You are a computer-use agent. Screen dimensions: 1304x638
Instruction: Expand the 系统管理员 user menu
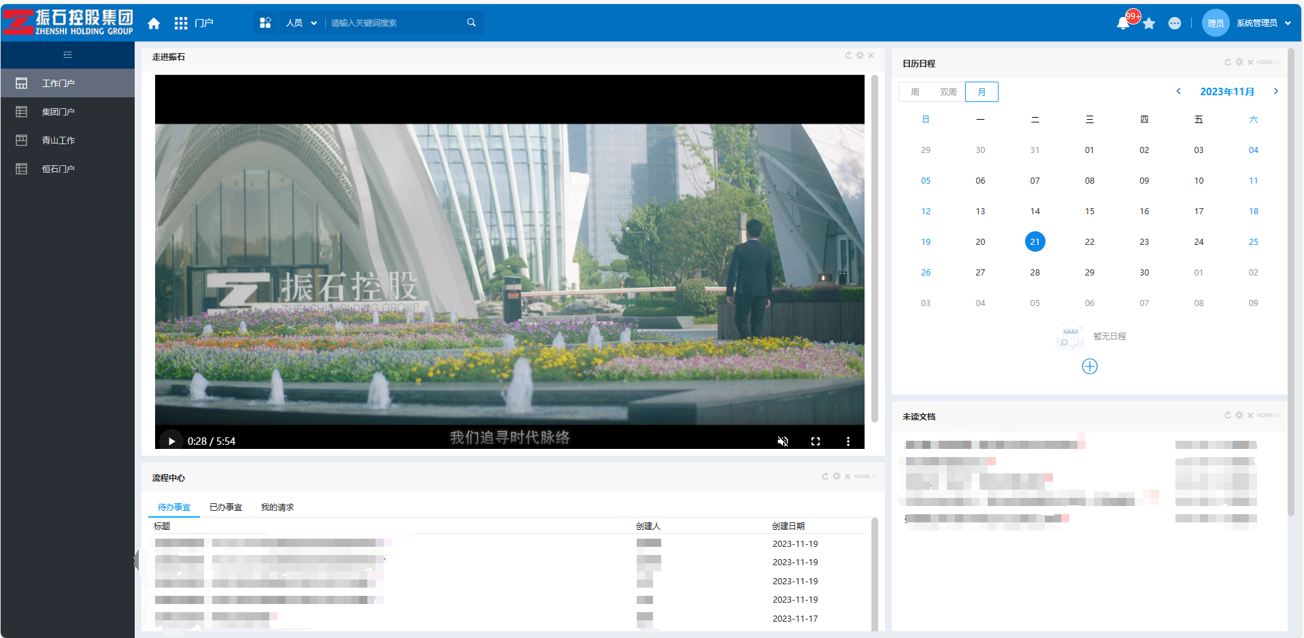click(x=1288, y=23)
